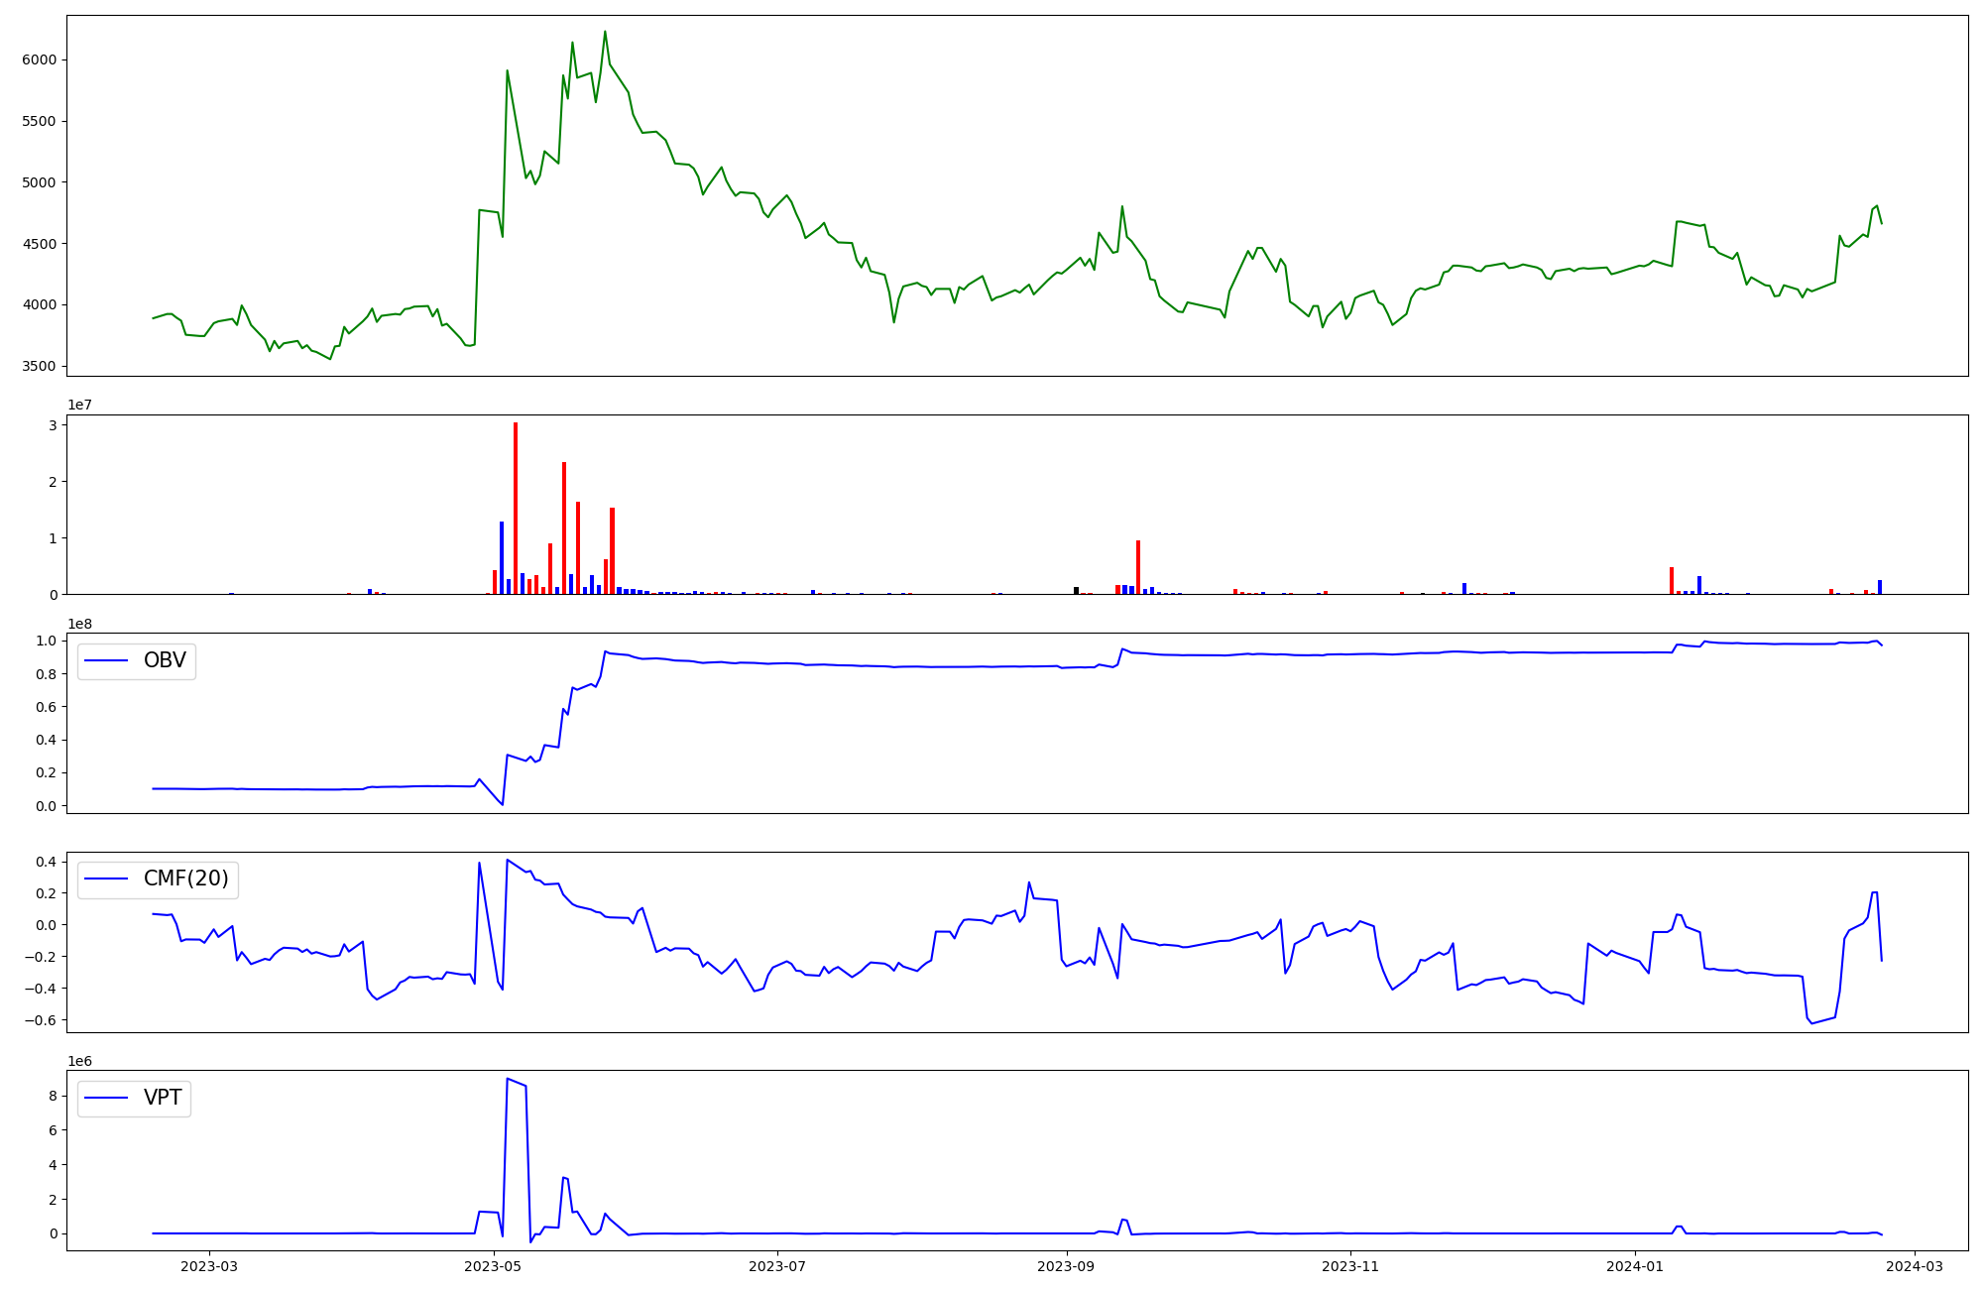Click the 2023-07 x-axis date label
Image resolution: width=1983 pixels, height=1289 pixels.
pyautogui.click(x=777, y=1266)
